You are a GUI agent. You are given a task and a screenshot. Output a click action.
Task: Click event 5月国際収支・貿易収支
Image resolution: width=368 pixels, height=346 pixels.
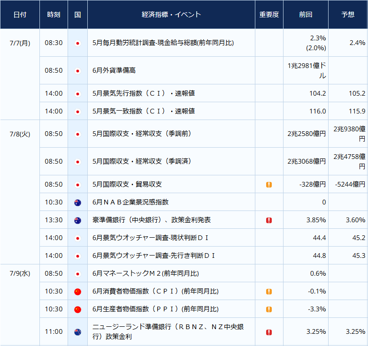(x=127, y=184)
